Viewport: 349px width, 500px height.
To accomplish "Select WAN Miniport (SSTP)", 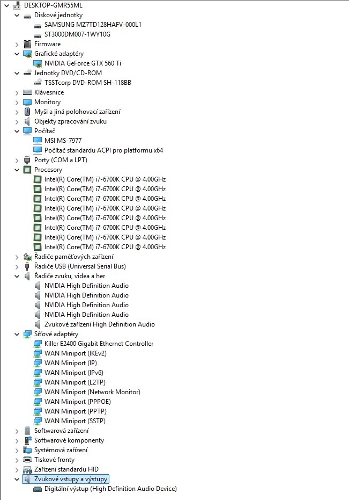I will click(x=75, y=421).
